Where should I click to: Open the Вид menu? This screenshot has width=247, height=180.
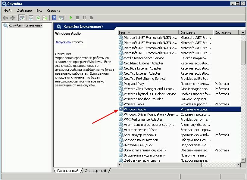pyautogui.click(x=39, y=11)
